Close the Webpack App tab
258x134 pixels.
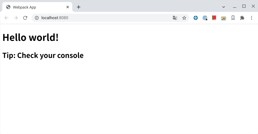point(68,7)
